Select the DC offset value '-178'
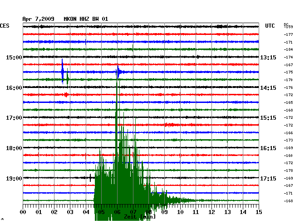This screenshot has width=295, height=224. [288, 170]
